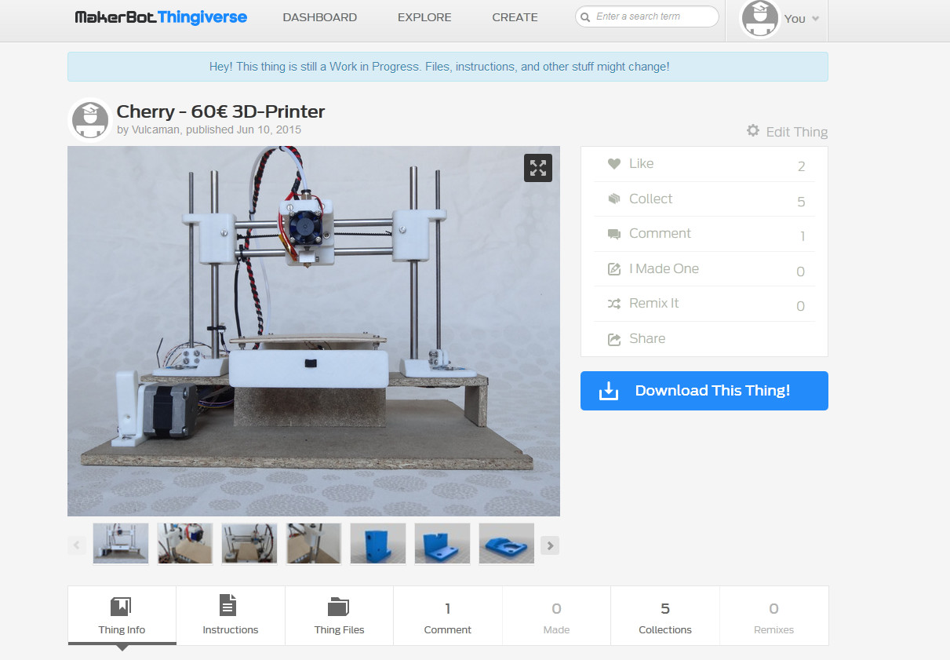Select the first blue part render thumbnail
The width and height of the screenshot is (950, 660).
(x=378, y=544)
